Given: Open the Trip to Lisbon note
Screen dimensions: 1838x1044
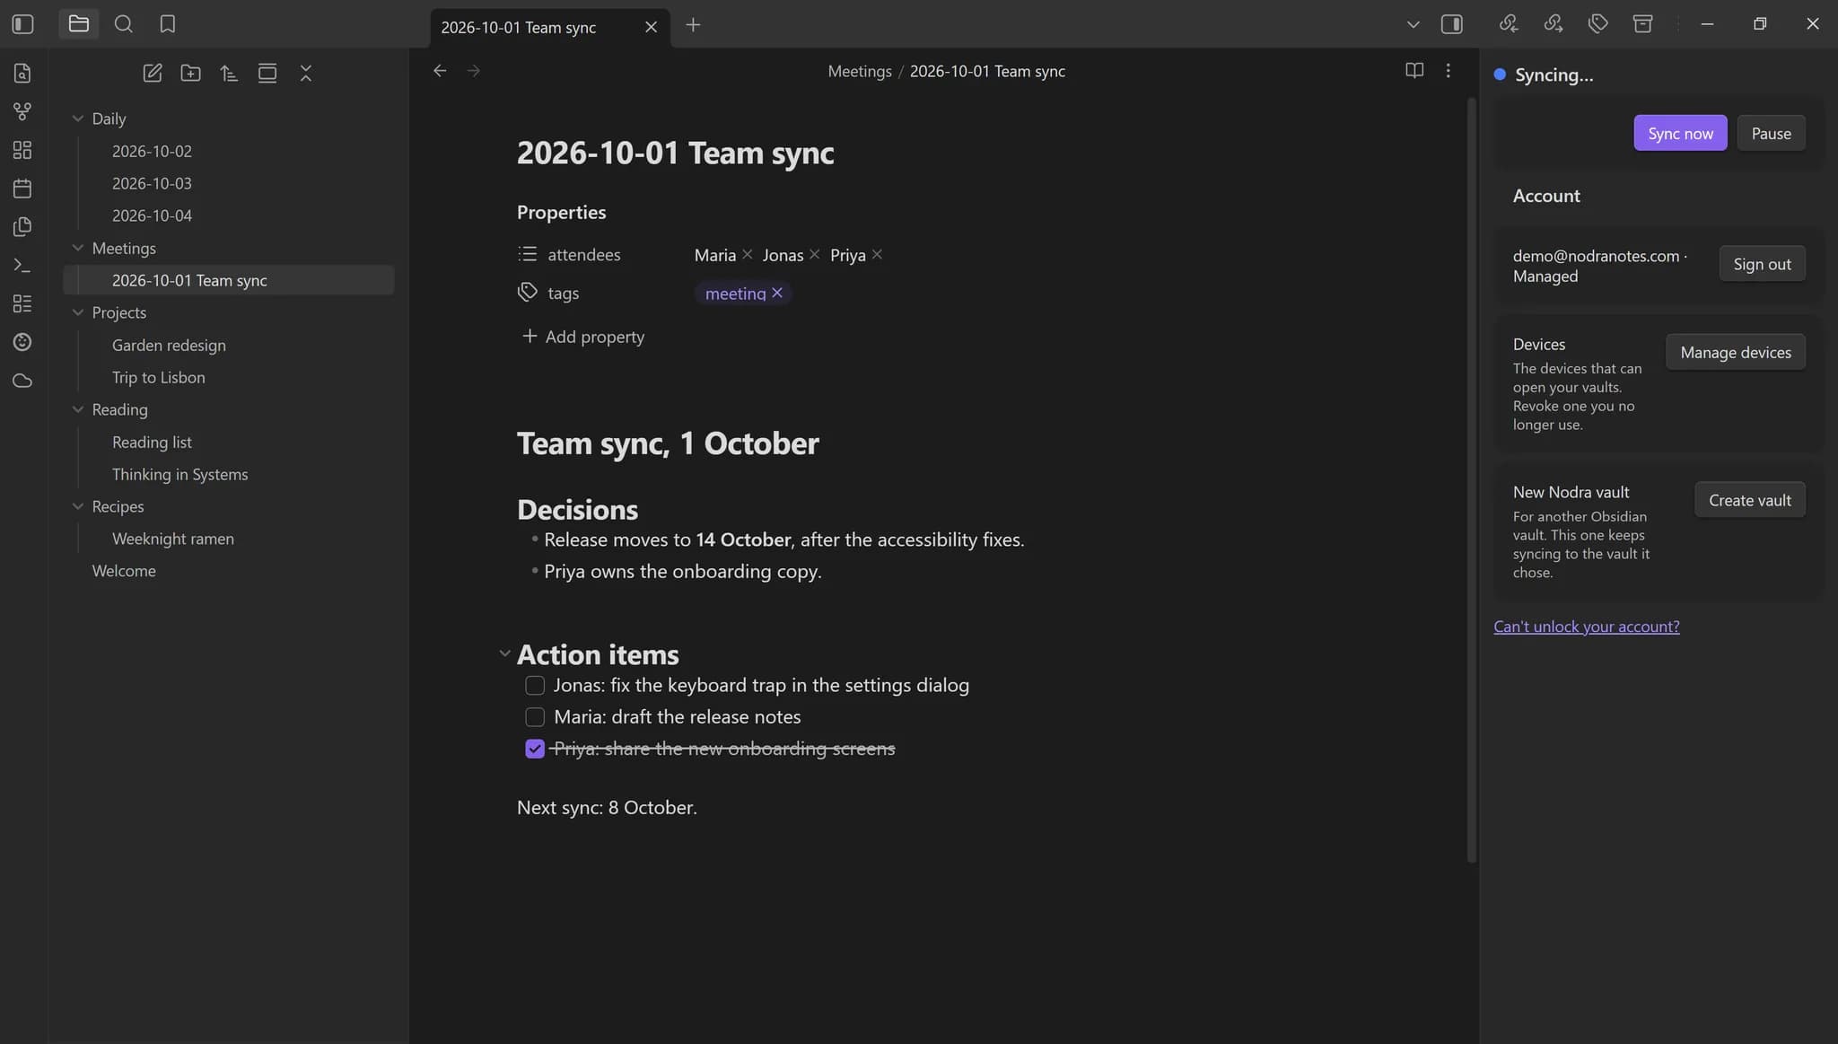Looking at the screenshot, I should (x=159, y=377).
